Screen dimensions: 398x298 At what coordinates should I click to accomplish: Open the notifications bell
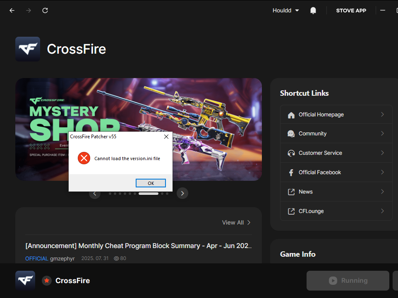pyautogui.click(x=313, y=10)
